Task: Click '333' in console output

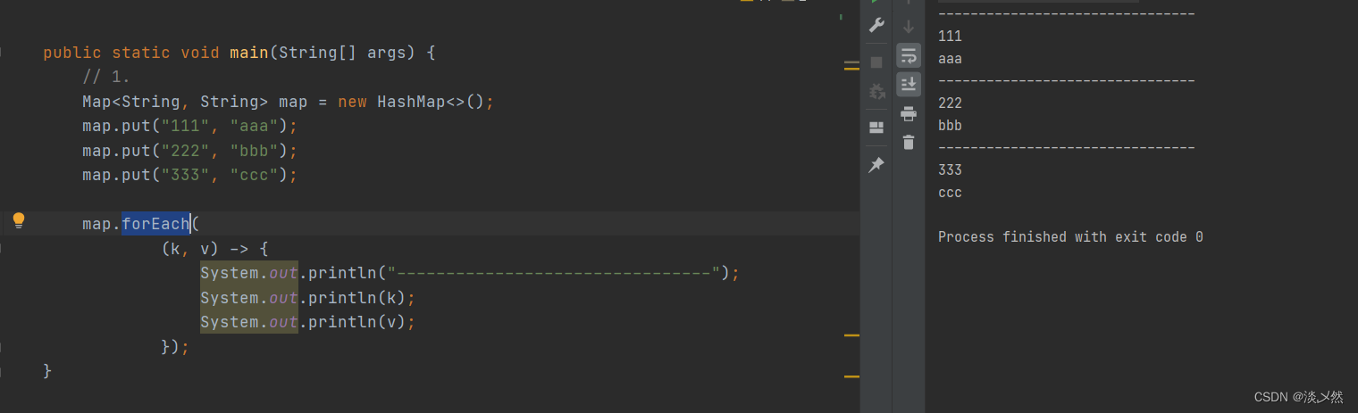Action: click(x=951, y=170)
